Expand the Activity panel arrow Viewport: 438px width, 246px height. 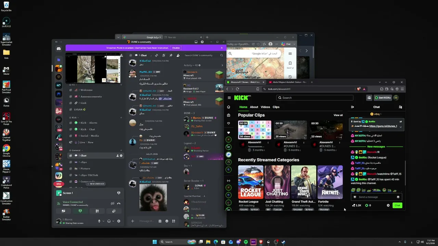point(222,65)
